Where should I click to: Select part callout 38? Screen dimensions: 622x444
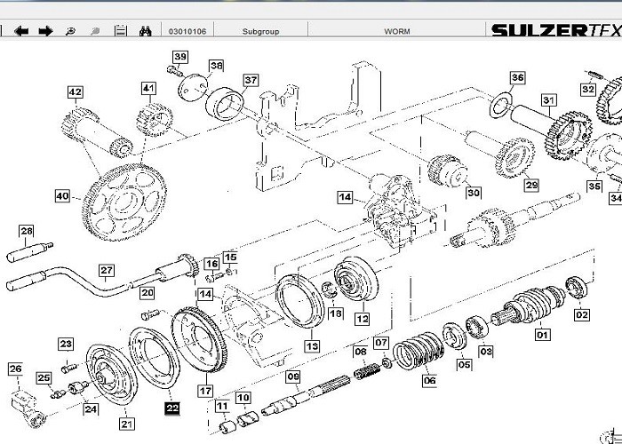[216, 66]
